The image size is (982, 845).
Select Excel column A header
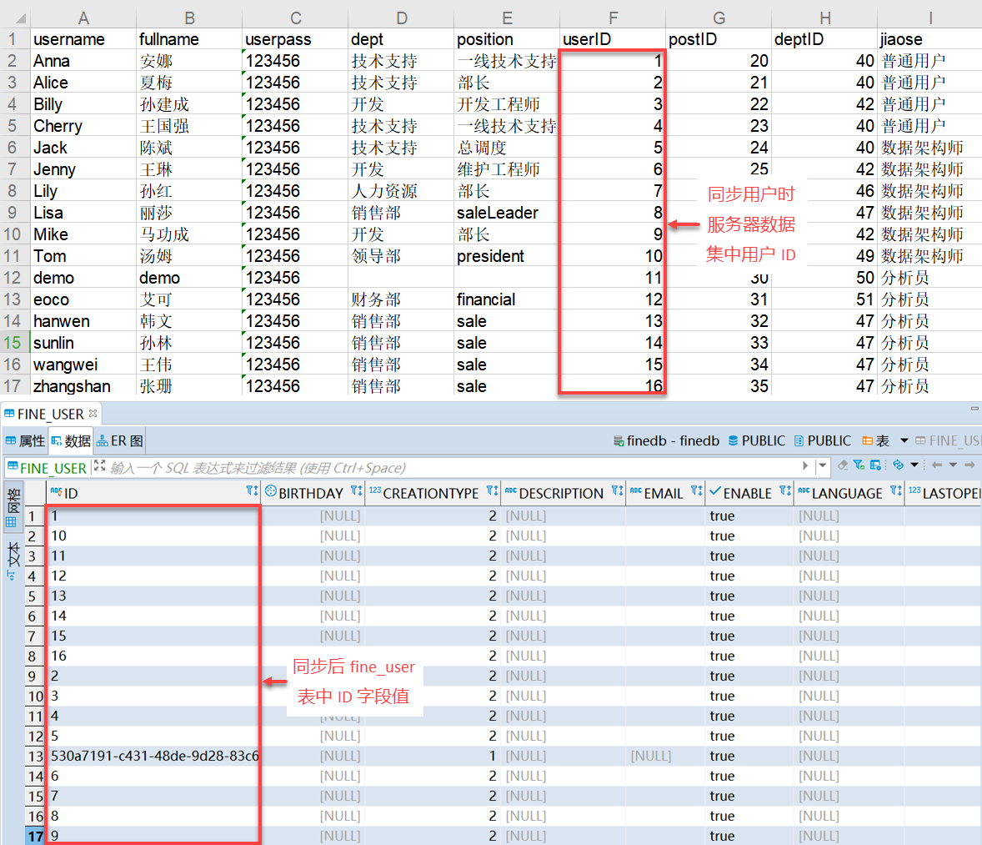(83, 18)
